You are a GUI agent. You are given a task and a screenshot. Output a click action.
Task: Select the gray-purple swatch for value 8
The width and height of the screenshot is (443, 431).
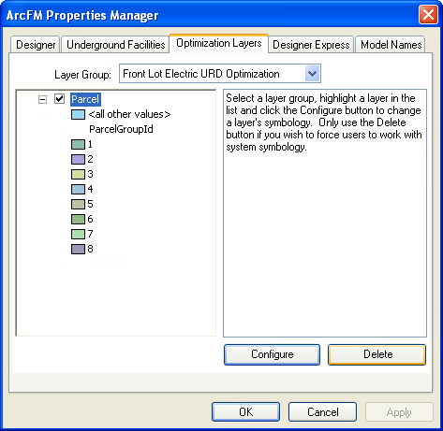pos(78,249)
